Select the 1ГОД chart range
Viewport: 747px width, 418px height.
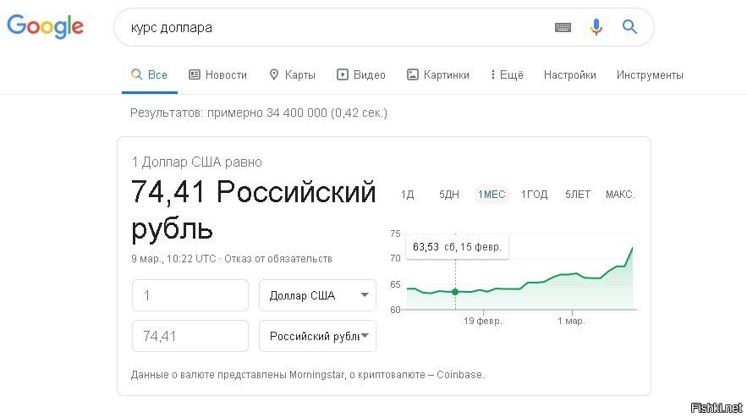[534, 195]
